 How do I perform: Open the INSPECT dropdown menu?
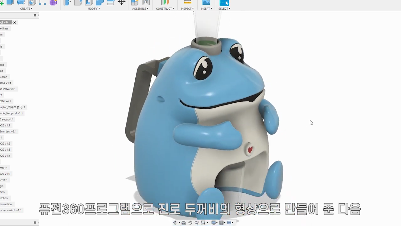click(187, 9)
